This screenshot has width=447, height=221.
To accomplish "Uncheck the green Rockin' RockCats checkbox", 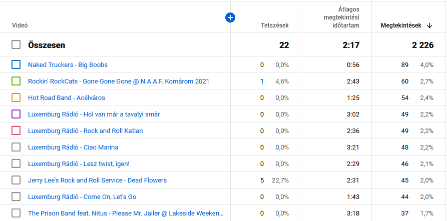I will [16, 81].
